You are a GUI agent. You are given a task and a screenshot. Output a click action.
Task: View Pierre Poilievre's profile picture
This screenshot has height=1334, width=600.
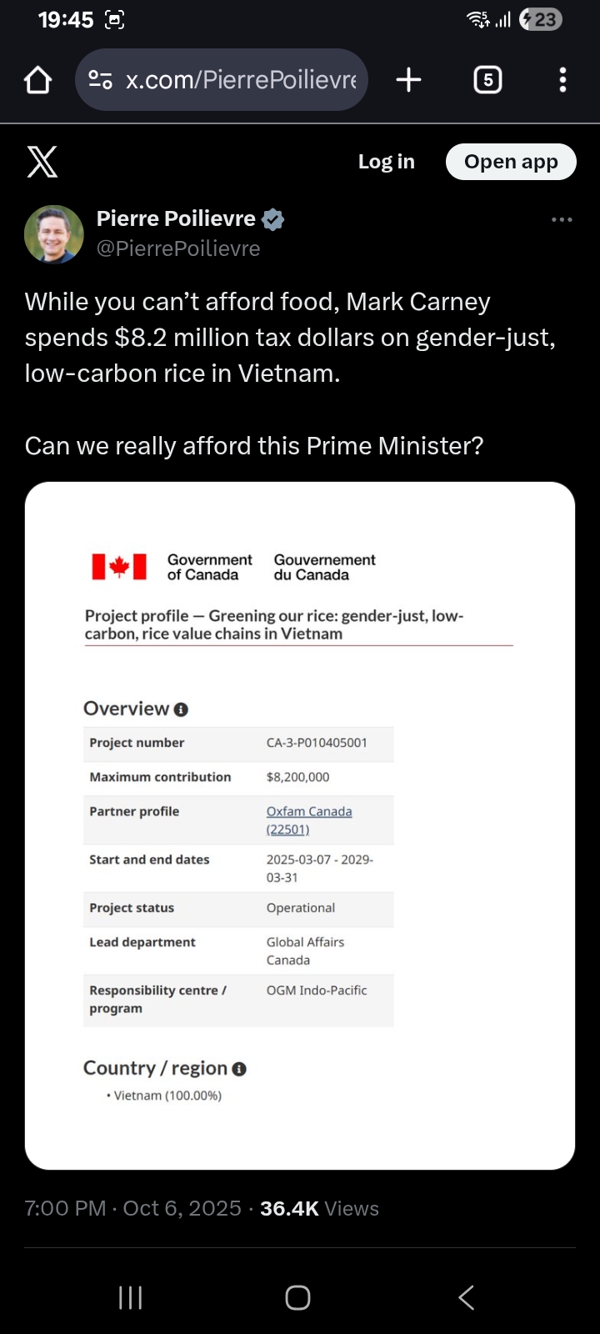click(54, 234)
